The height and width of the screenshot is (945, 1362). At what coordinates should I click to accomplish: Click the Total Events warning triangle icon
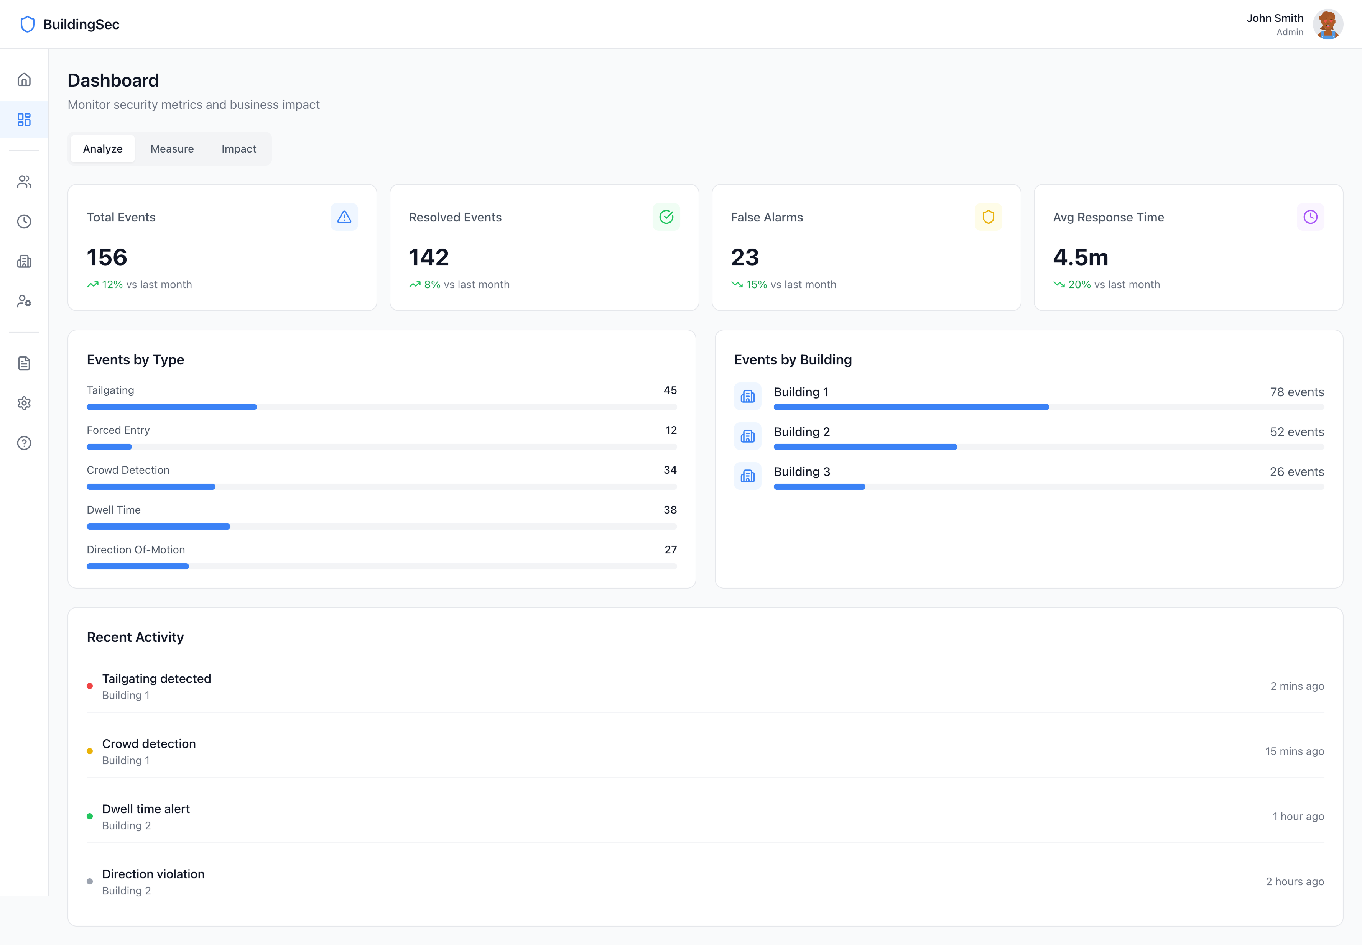coord(344,217)
